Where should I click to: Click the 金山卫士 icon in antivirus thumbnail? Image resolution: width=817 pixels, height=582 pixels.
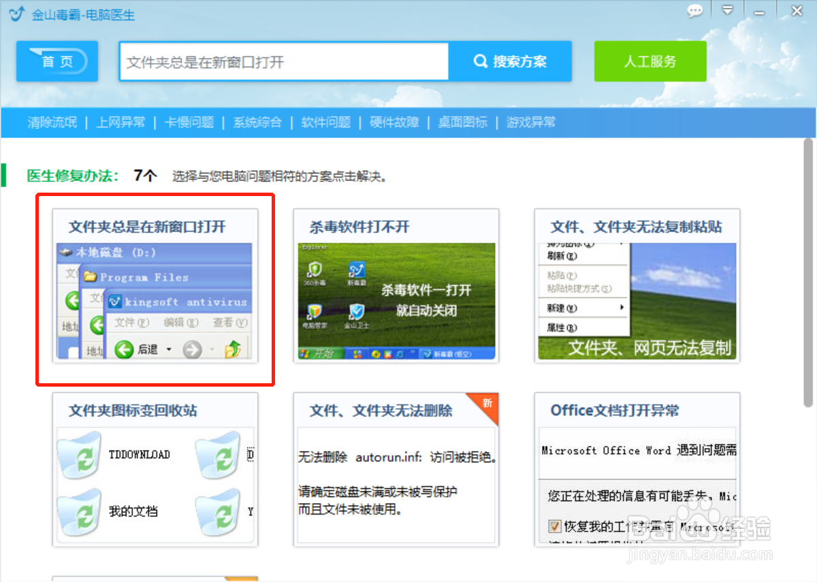pyautogui.click(x=356, y=312)
